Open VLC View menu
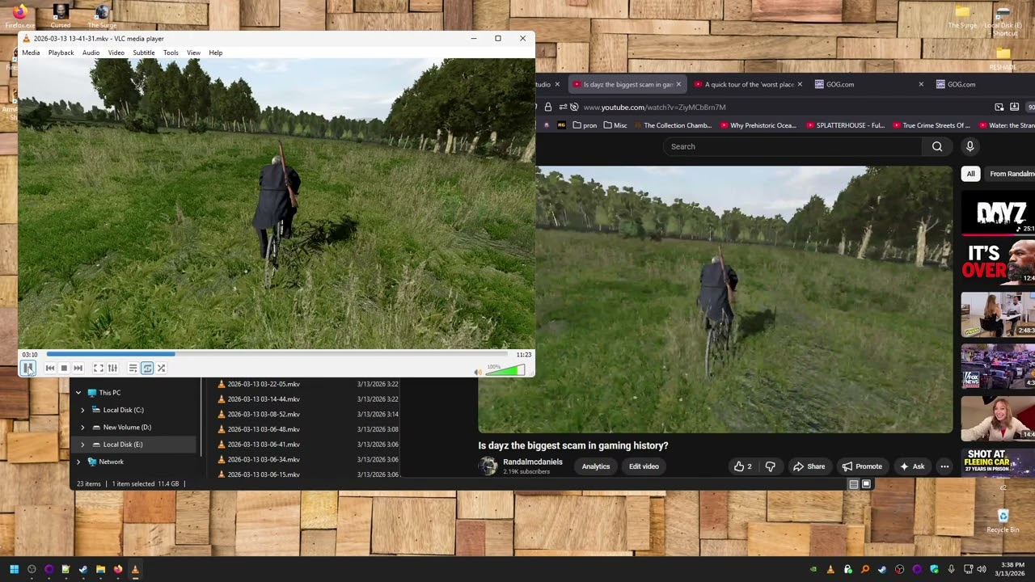Viewport: 1035px width, 582px height. coord(193,53)
